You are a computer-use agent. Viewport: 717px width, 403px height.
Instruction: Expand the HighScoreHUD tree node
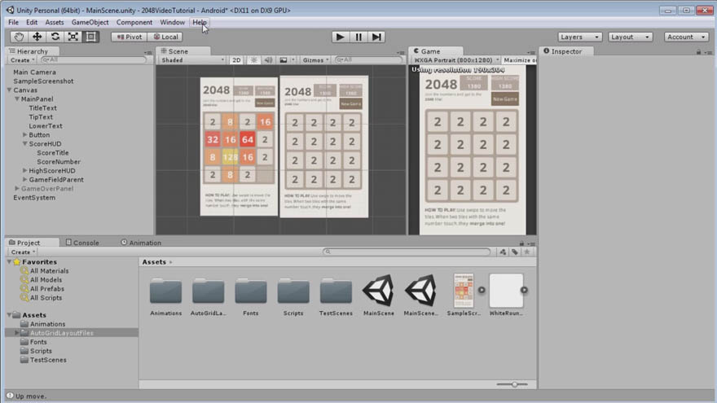click(24, 170)
